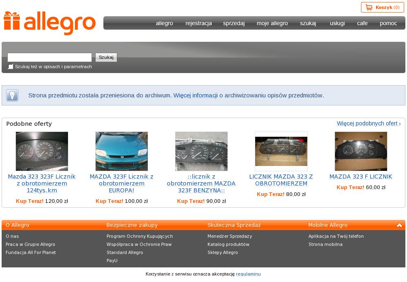Open MAZDA 323F Licznik EUROPA! offer

click(121, 183)
